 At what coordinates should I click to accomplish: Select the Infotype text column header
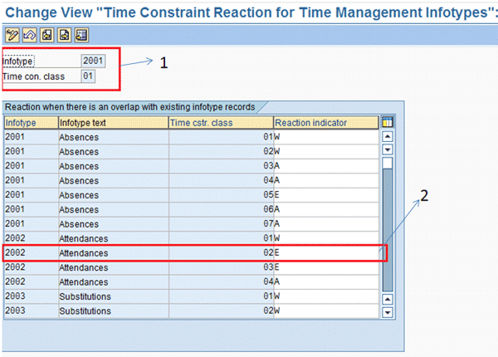tap(114, 123)
